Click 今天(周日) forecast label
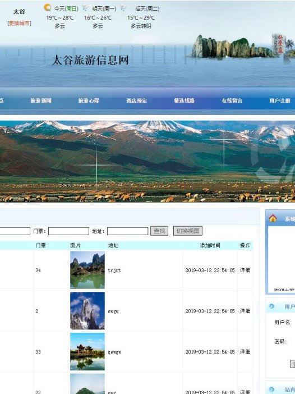This screenshot has height=394, width=295. click(x=66, y=9)
